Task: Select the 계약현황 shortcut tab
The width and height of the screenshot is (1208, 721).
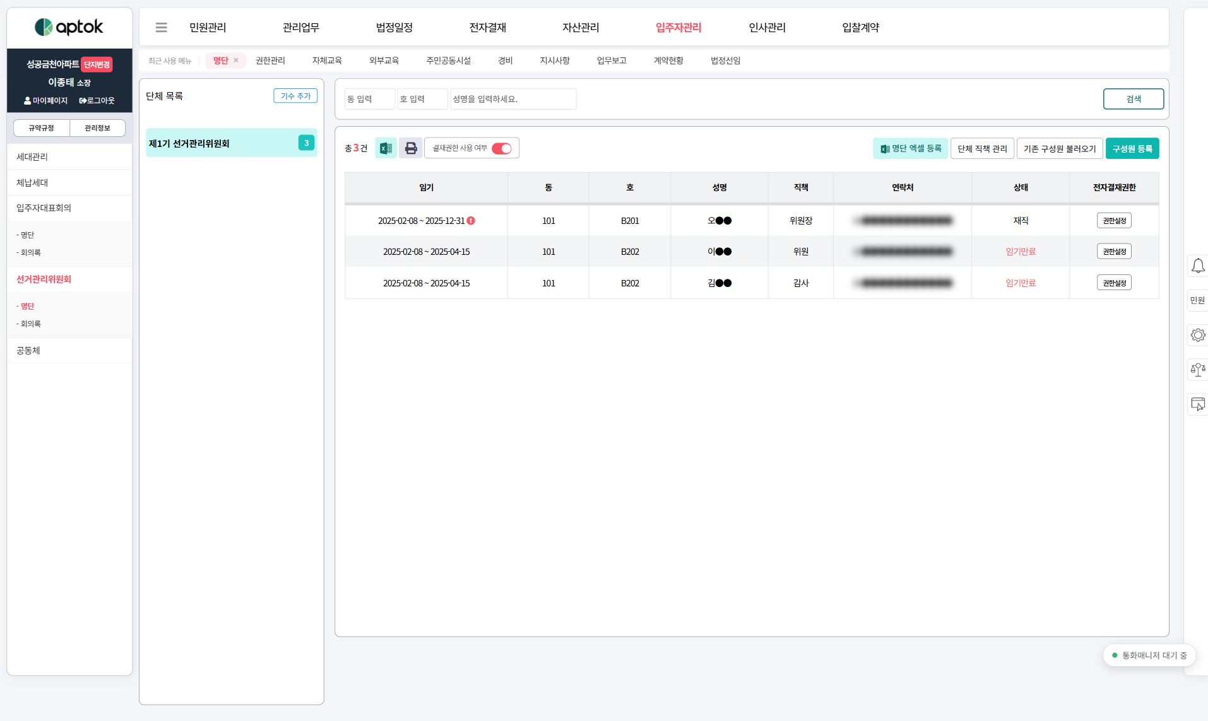Action: 668,61
